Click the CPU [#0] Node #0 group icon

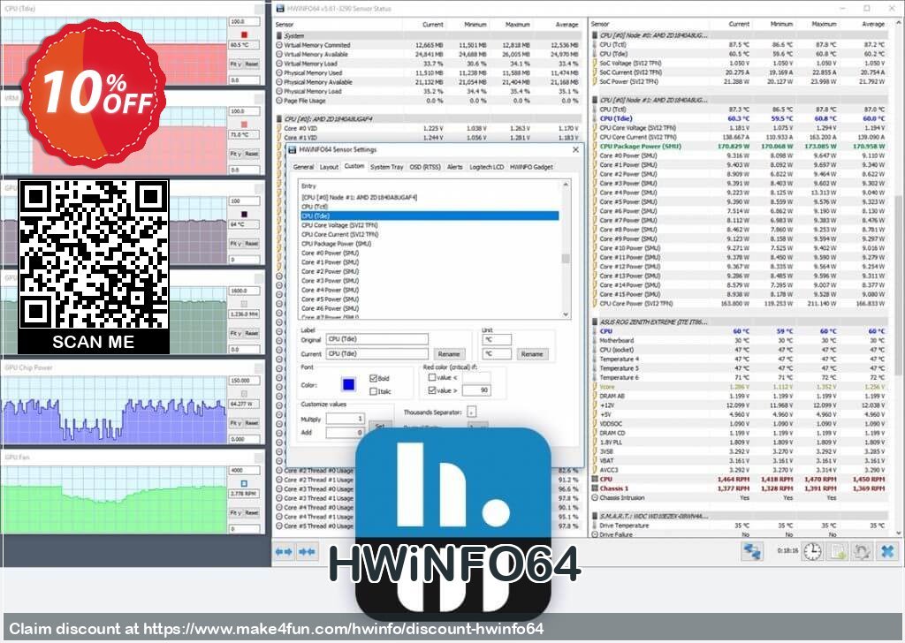click(595, 35)
